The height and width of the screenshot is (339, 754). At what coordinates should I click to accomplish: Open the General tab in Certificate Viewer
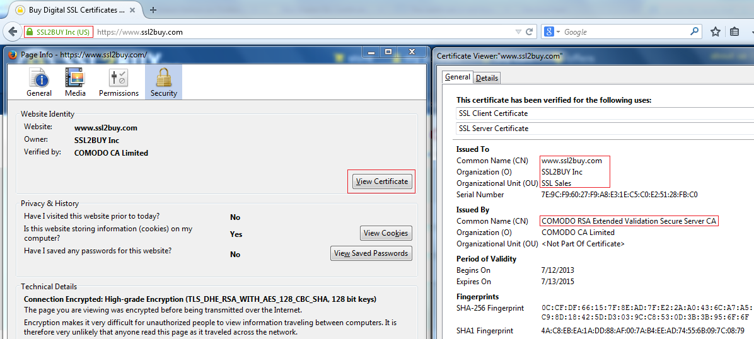click(457, 77)
